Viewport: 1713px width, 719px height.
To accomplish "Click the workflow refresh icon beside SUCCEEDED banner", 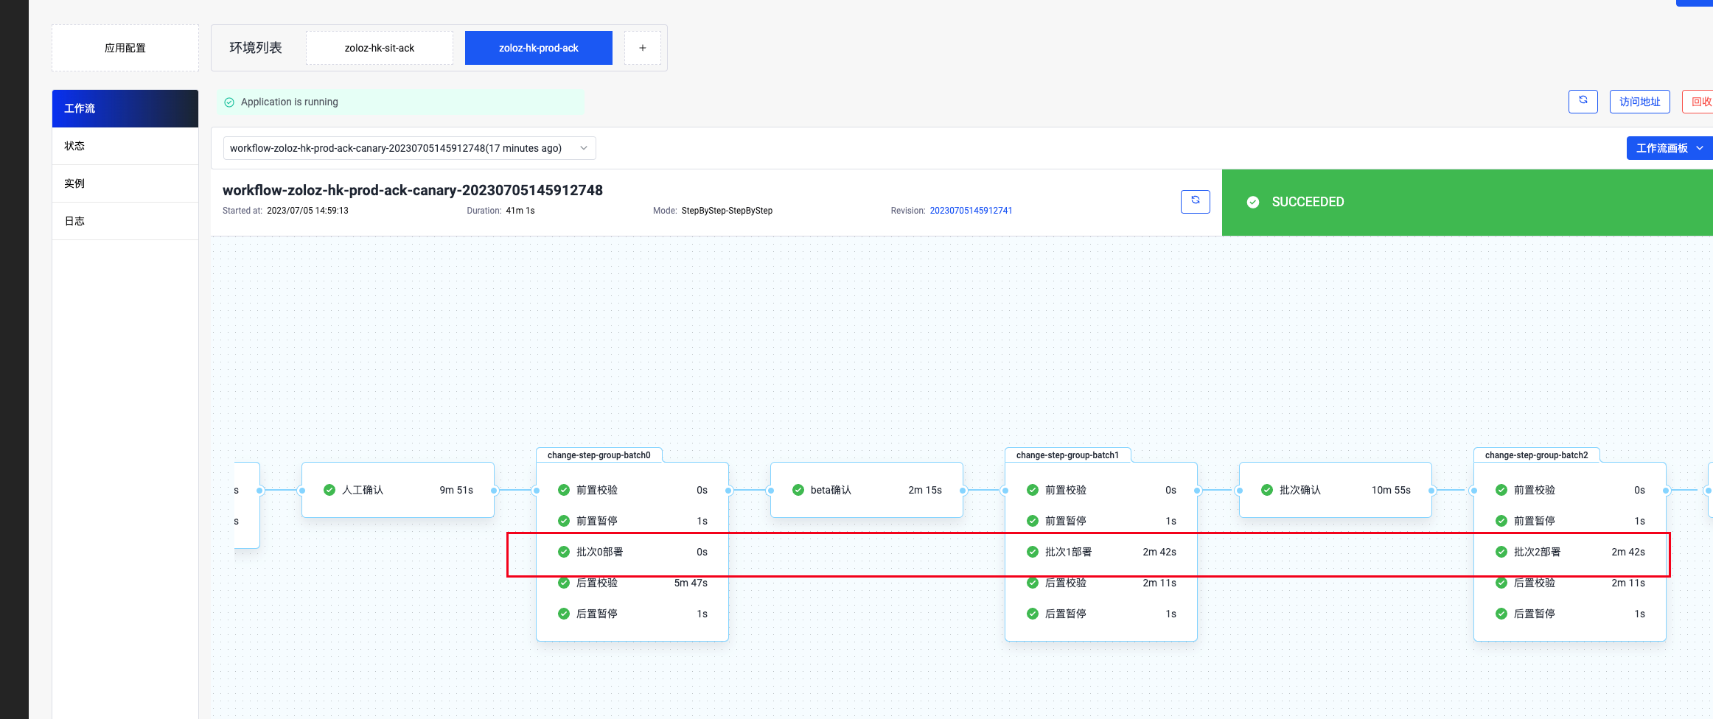I will tap(1195, 201).
